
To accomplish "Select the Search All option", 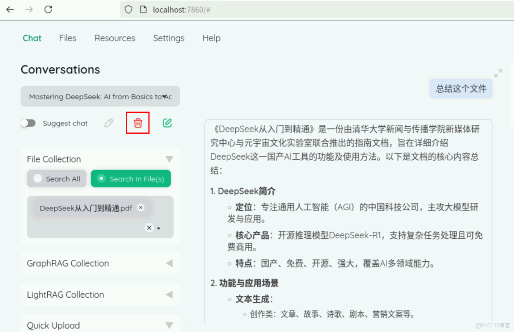I will click(x=56, y=178).
